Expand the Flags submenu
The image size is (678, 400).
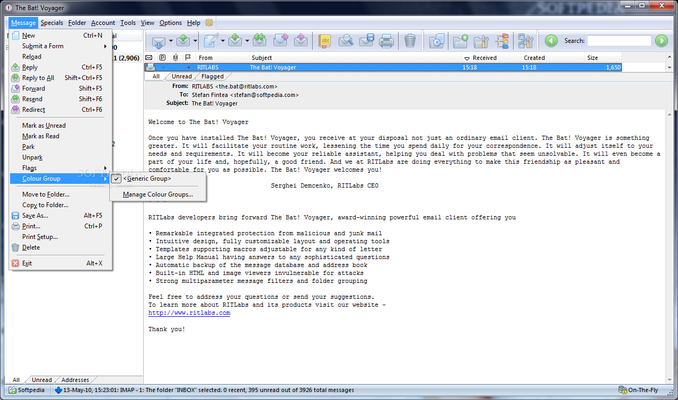coord(60,168)
